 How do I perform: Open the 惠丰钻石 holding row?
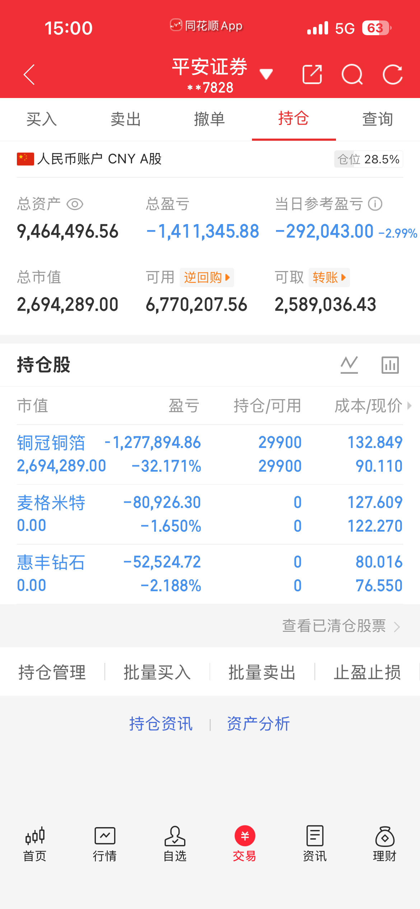coord(210,574)
